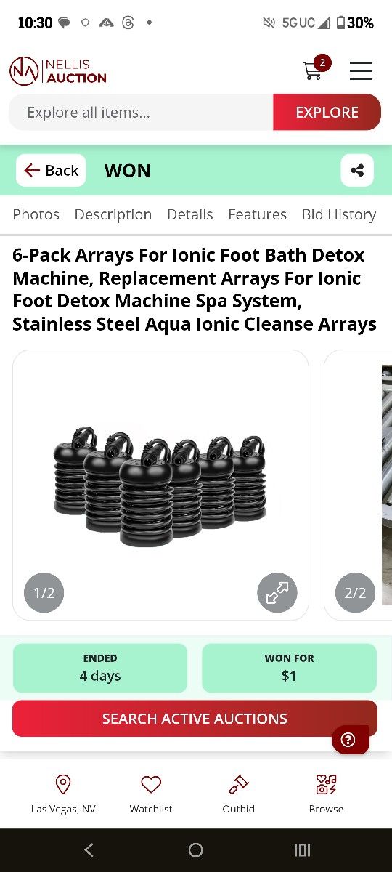Open the Outbid gavel icon

pyautogui.click(x=238, y=784)
